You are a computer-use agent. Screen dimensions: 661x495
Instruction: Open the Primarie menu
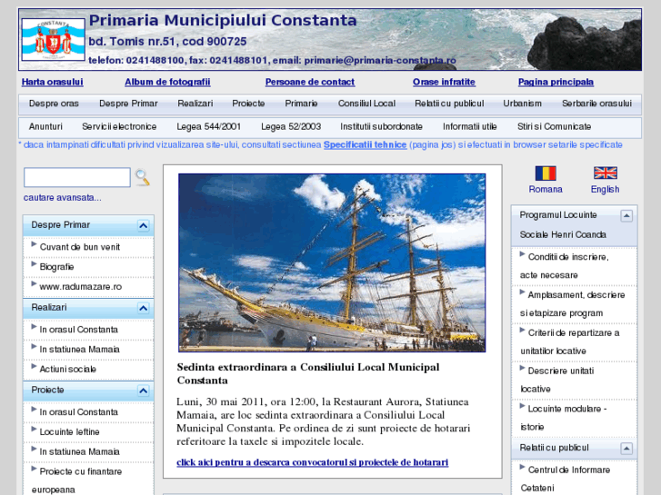click(x=301, y=104)
